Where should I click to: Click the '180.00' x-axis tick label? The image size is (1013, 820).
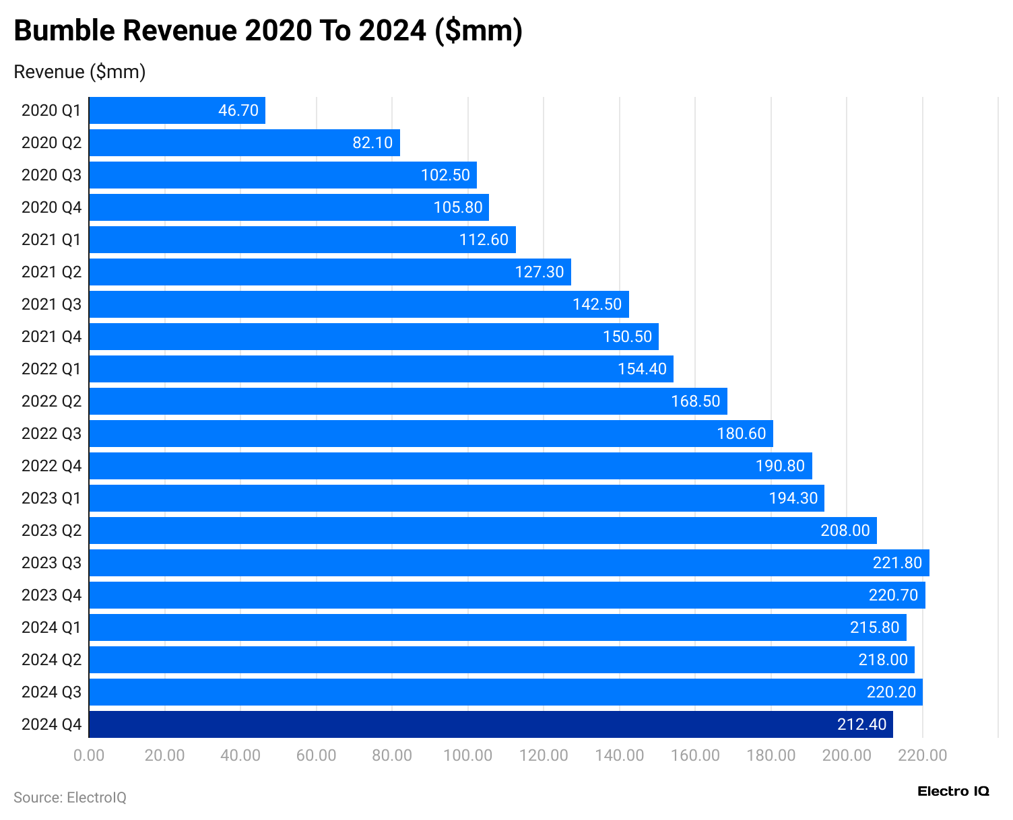point(771,755)
